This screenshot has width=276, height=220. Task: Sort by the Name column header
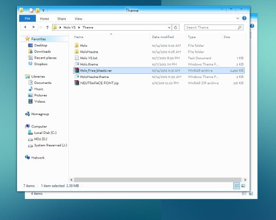click(79, 37)
